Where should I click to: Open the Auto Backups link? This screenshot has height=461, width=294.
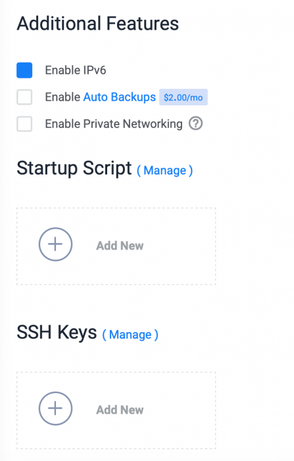[120, 97]
